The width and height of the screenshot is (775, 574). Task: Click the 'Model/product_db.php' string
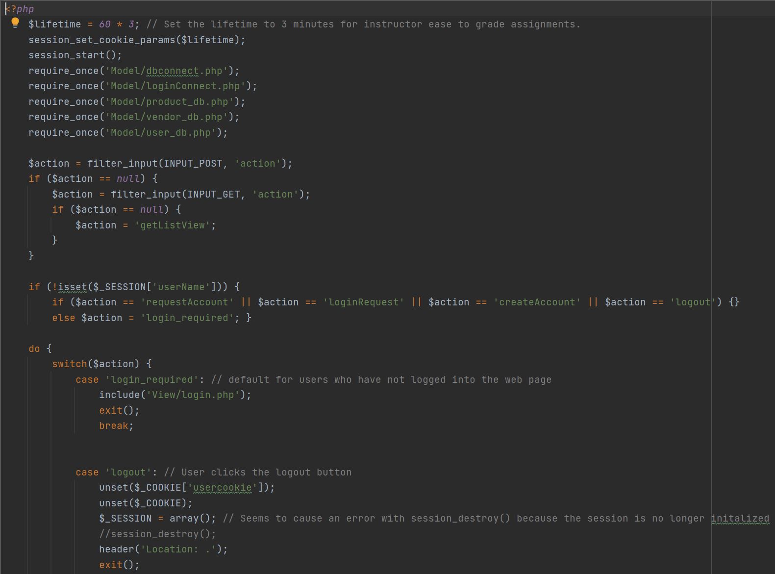170,101
